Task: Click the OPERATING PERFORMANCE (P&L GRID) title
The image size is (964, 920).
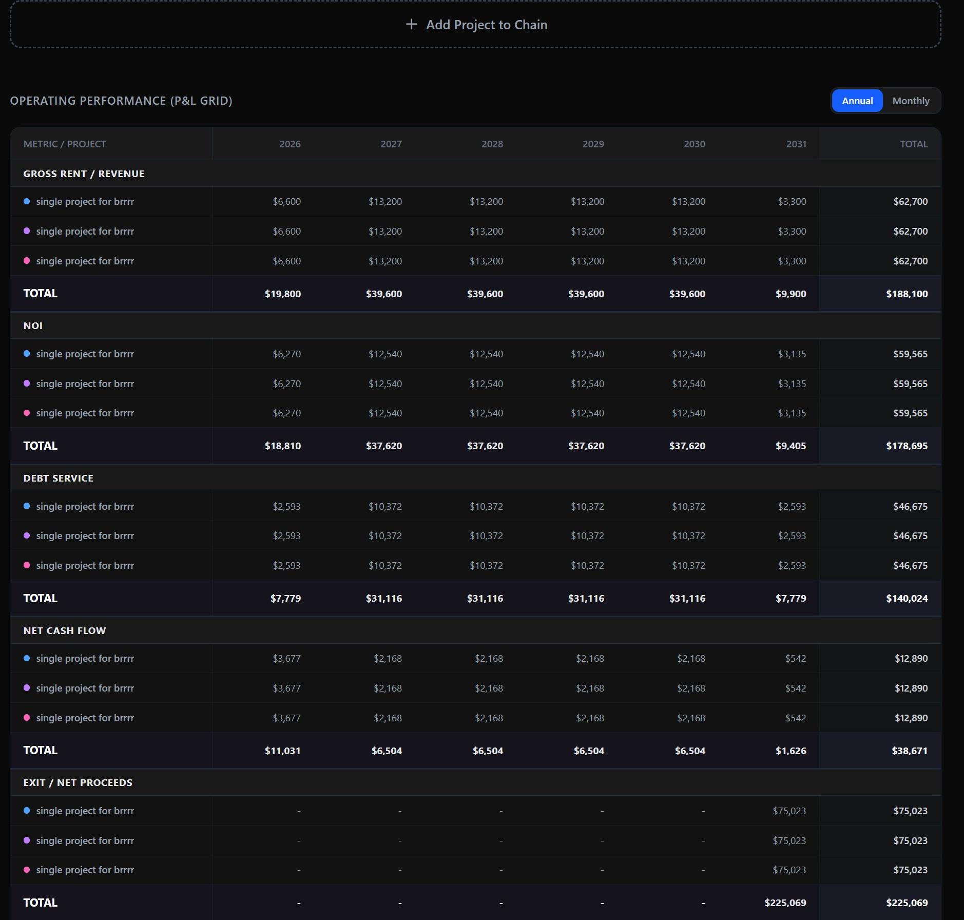Action: click(x=121, y=101)
